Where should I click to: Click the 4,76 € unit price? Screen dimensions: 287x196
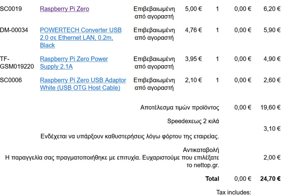coord(193,30)
